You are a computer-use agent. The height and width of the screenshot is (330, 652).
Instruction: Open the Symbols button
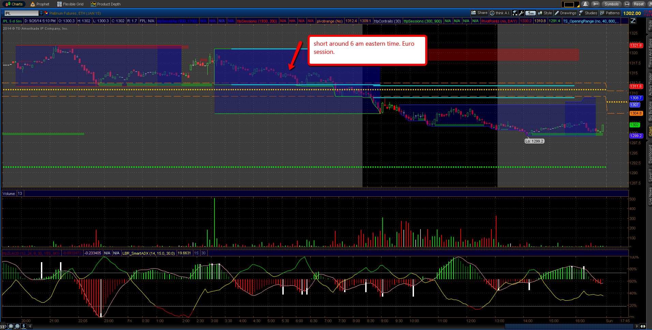611,4
